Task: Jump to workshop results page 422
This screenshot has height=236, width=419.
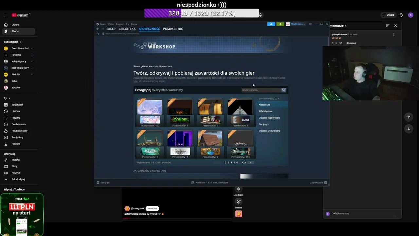Action: (x=244, y=163)
